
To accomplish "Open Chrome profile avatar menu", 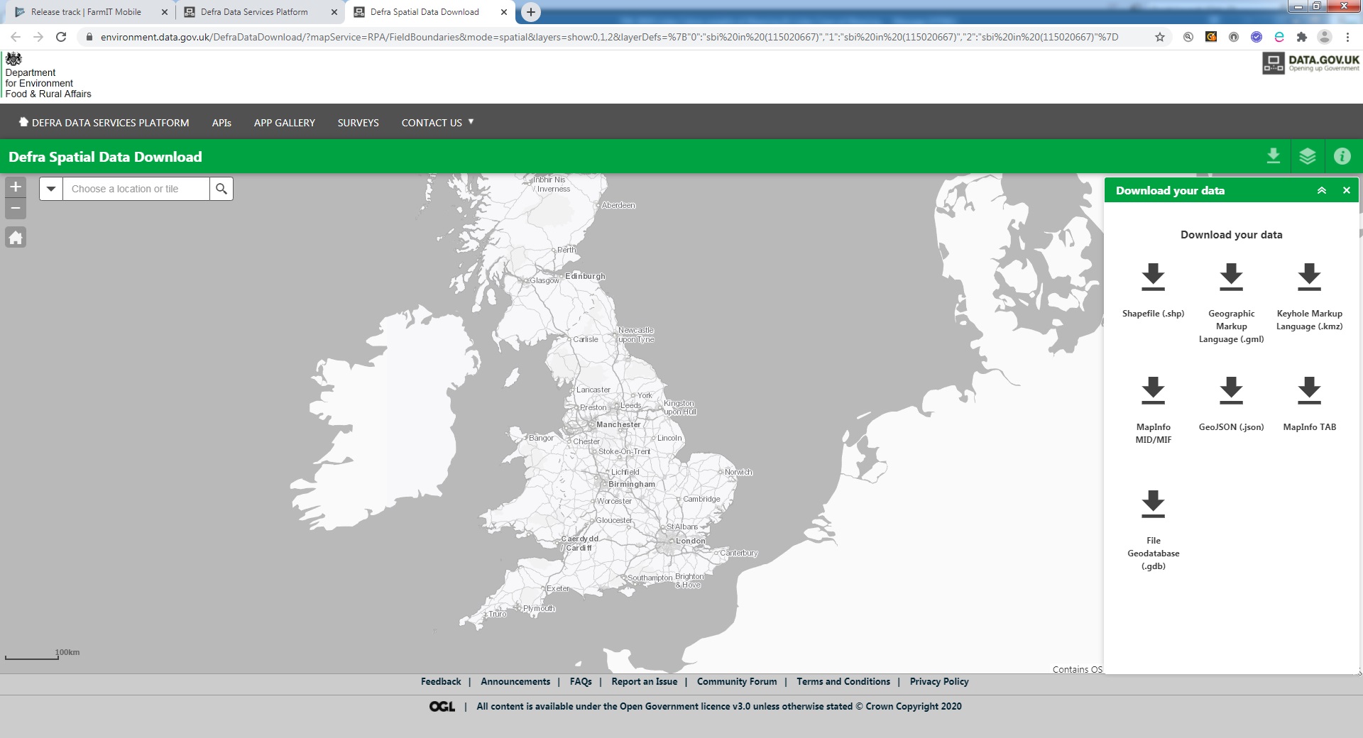I will 1325,37.
